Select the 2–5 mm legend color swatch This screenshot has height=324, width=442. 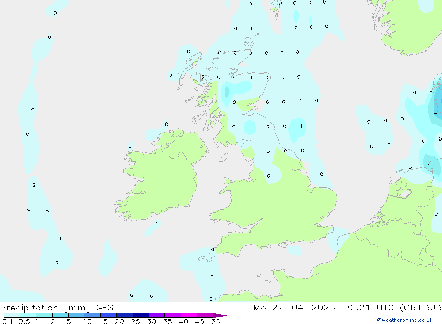coord(60,315)
